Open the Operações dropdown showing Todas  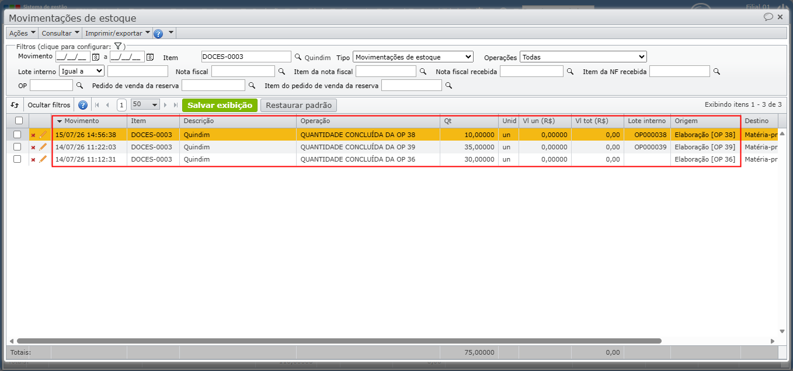click(583, 57)
